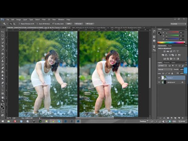Select the Rectangular Marquee tool
This screenshot has height=141, width=188.
tap(2, 35)
